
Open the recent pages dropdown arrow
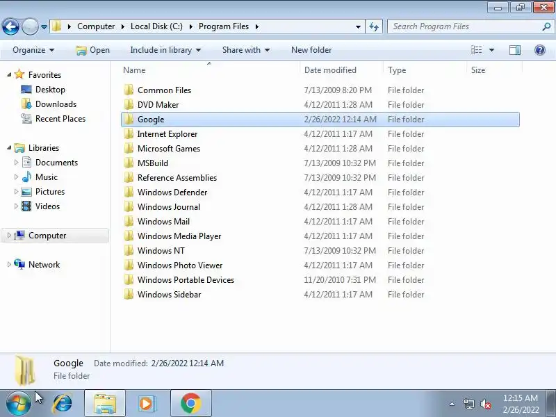(x=44, y=27)
